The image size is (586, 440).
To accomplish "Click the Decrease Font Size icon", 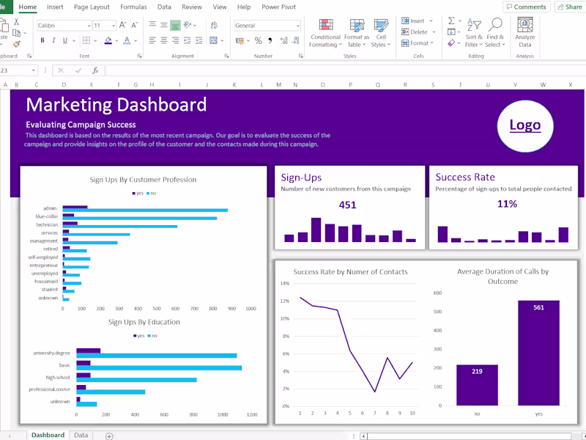I will tap(134, 25).
